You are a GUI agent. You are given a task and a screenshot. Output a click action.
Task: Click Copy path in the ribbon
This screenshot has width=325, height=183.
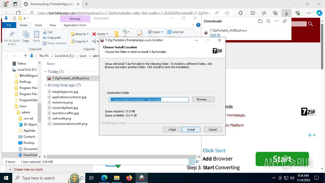52,38
